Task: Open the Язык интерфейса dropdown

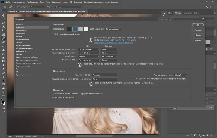Action: (x=104, y=75)
